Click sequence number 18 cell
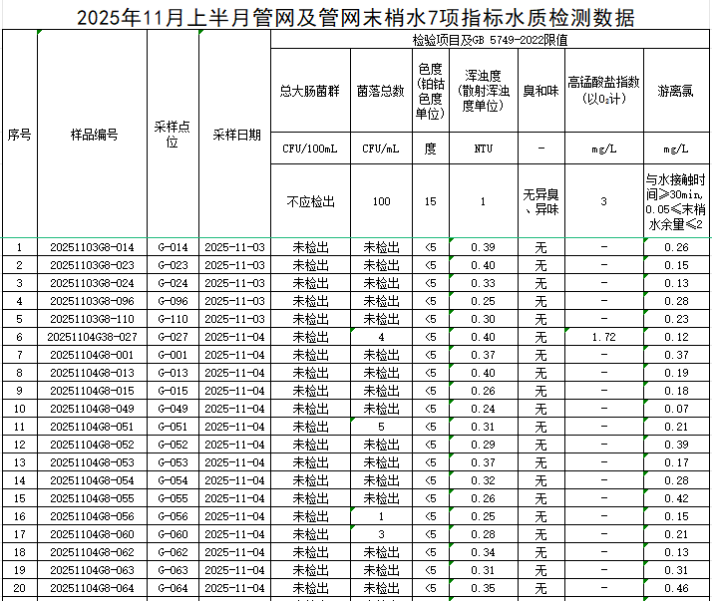Viewport: 712px width, 601px height. point(20,552)
